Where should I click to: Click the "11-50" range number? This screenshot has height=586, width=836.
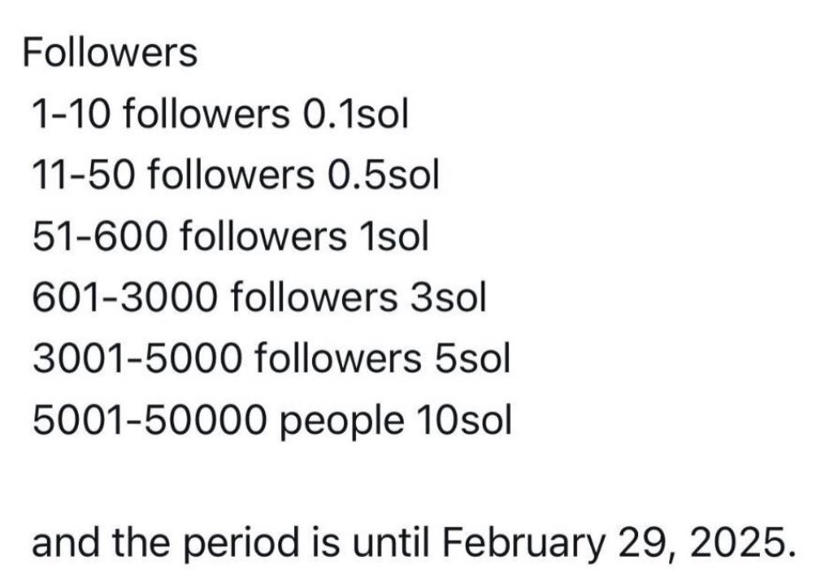click(x=83, y=175)
